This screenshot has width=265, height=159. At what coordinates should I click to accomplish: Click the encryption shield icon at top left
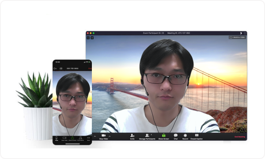tap(92, 38)
